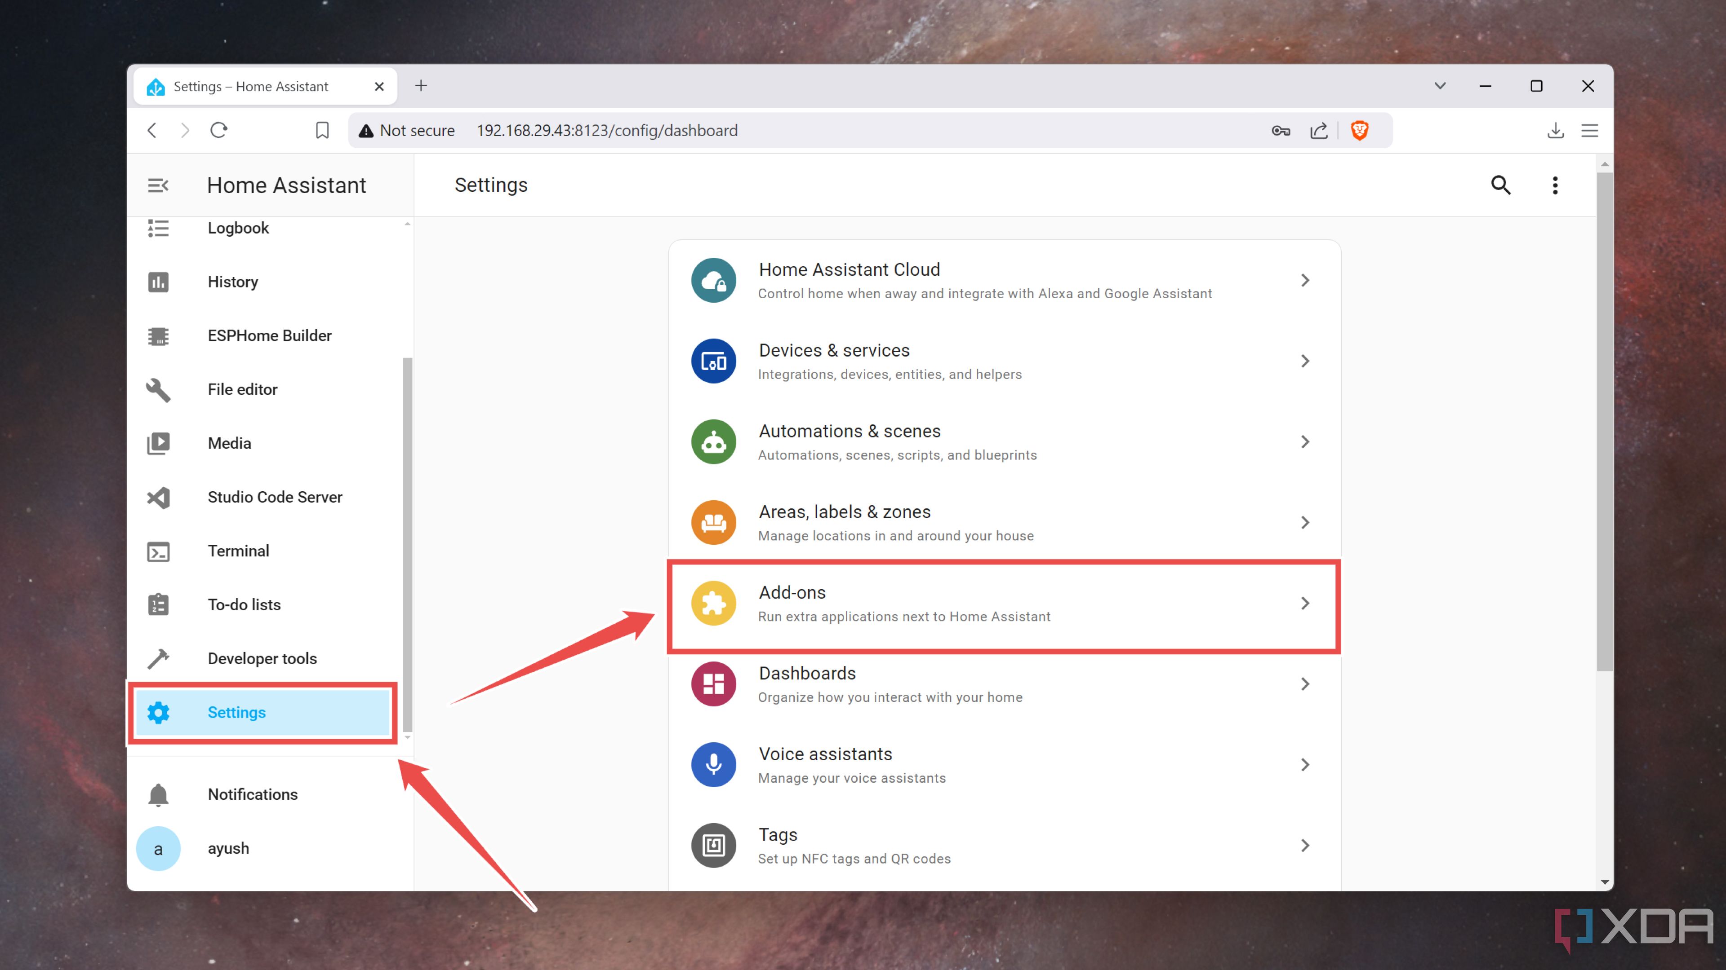This screenshot has height=970, width=1726.
Task: Open the Media player icon
Action: [158, 443]
